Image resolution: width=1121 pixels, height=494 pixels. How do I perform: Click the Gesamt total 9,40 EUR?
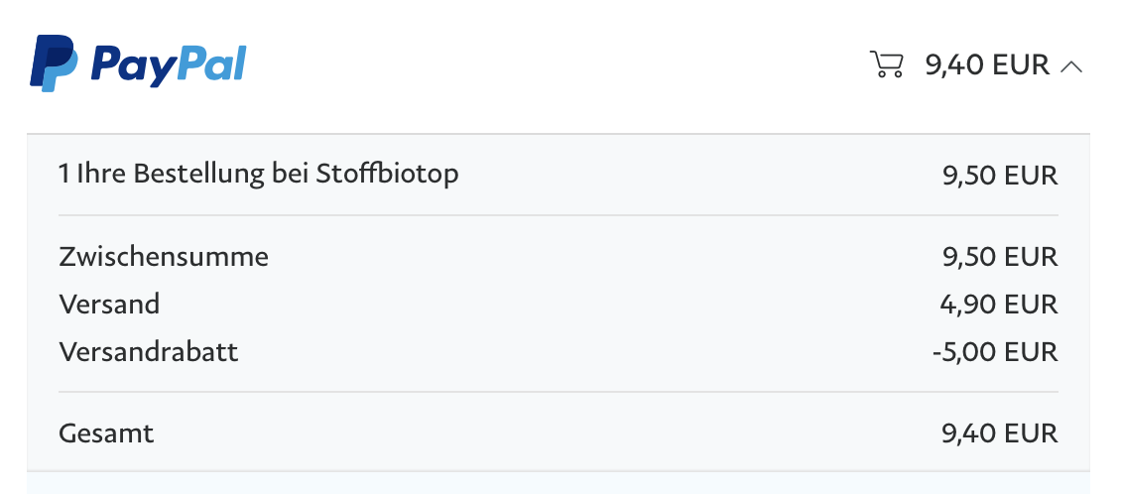[1000, 433]
